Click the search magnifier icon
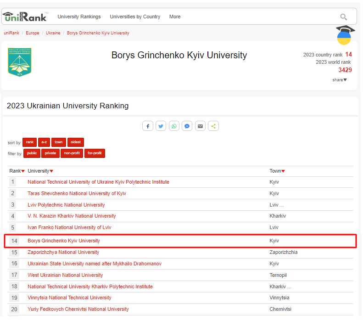The width and height of the screenshot is (363, 320). [x=343, y=17]
